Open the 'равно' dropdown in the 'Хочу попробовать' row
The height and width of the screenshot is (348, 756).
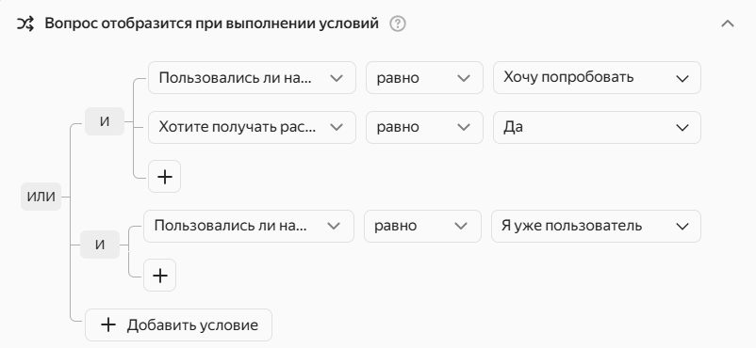coord(424,77)
